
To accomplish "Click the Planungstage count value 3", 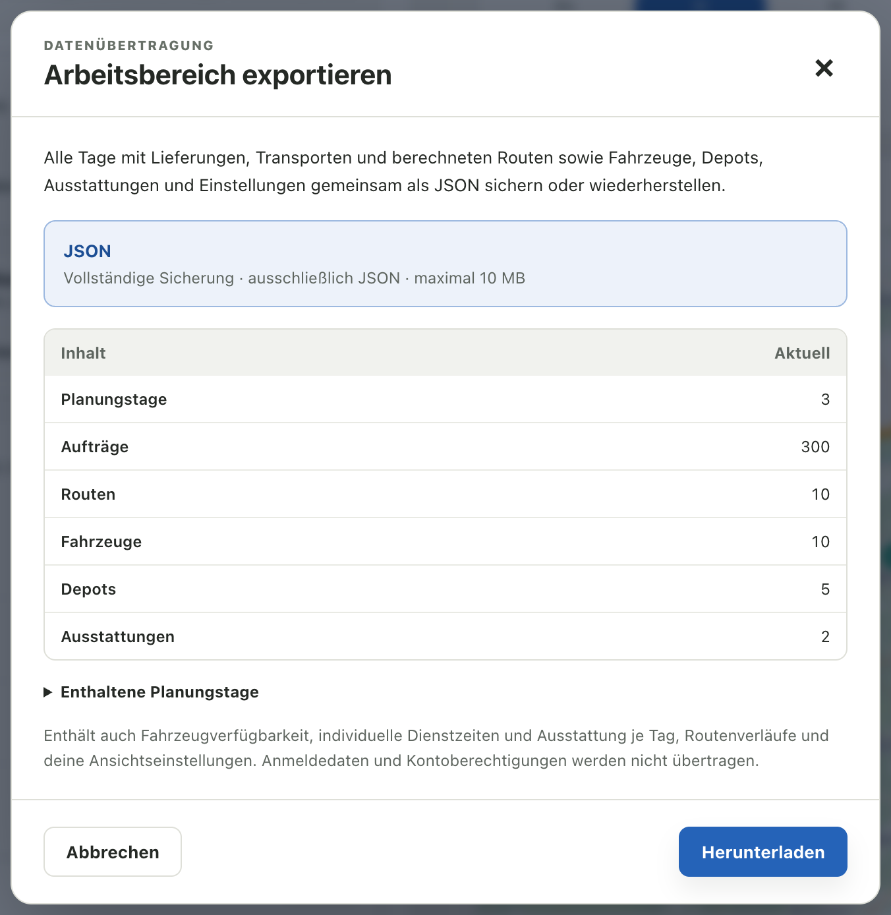I will pyautogui.click(x=825, y=399).
